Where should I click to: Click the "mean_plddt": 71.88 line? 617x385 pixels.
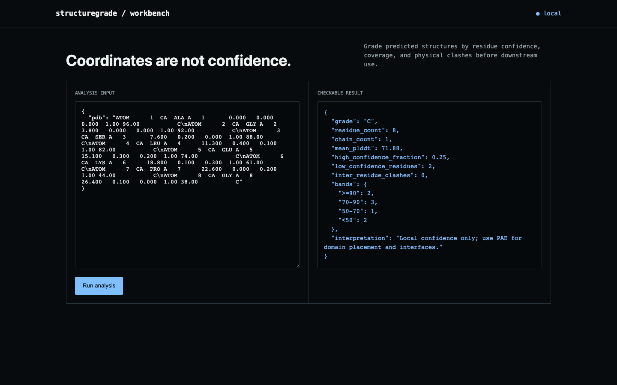click(367, 148)
